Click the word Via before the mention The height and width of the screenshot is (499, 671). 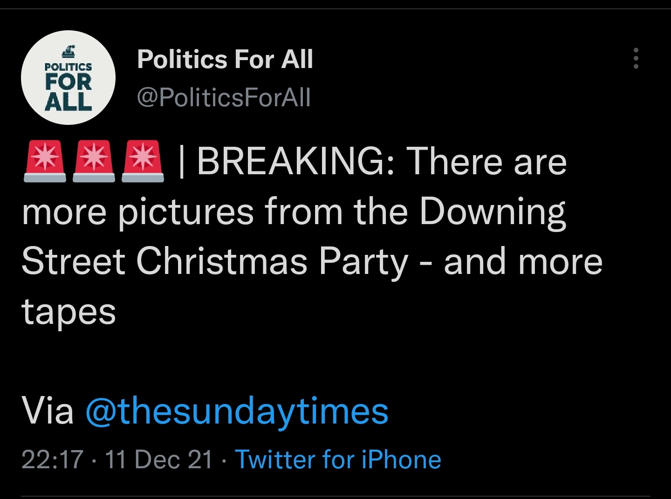coord(48,411)
